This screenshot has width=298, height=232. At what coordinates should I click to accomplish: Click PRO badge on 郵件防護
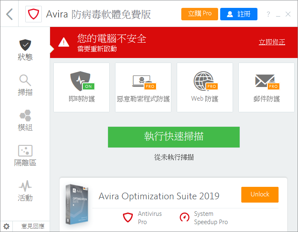[273, 86]
